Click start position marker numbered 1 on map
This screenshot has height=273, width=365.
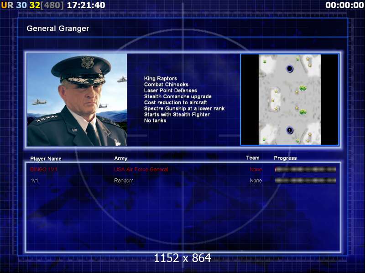click(x=289, y=130)
